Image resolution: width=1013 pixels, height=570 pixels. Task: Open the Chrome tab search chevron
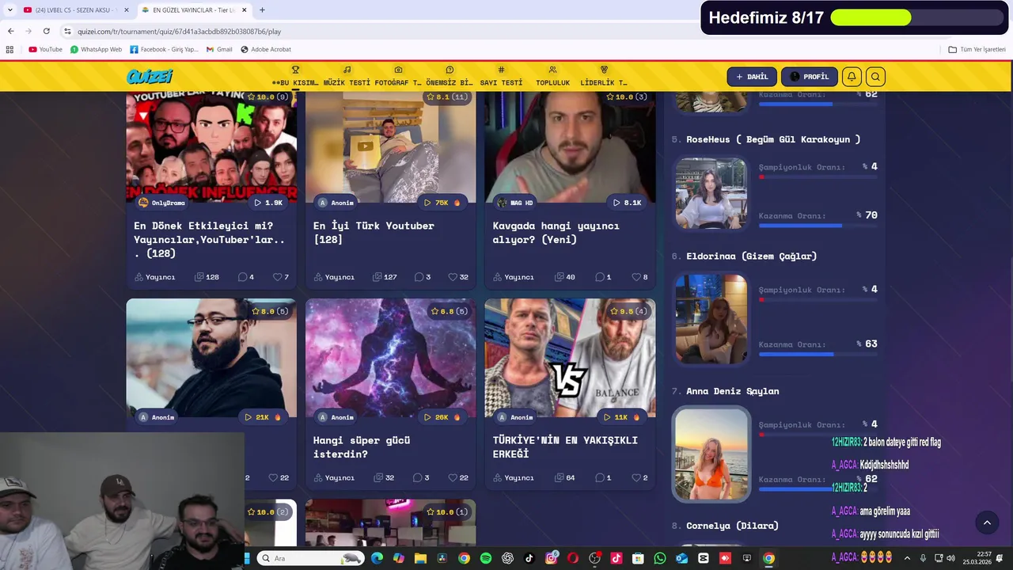pyautogui.click(x=10, y=10)
